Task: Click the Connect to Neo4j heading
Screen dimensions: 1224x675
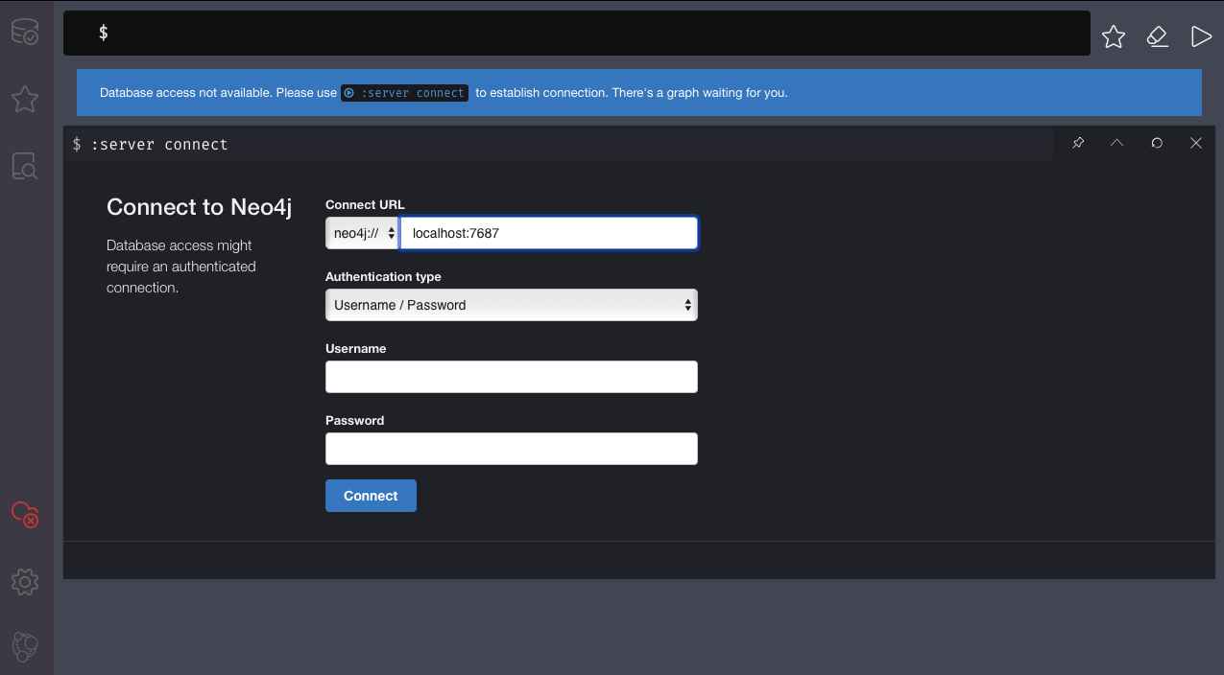Action: pyautogui.click(x=199, y=207)
